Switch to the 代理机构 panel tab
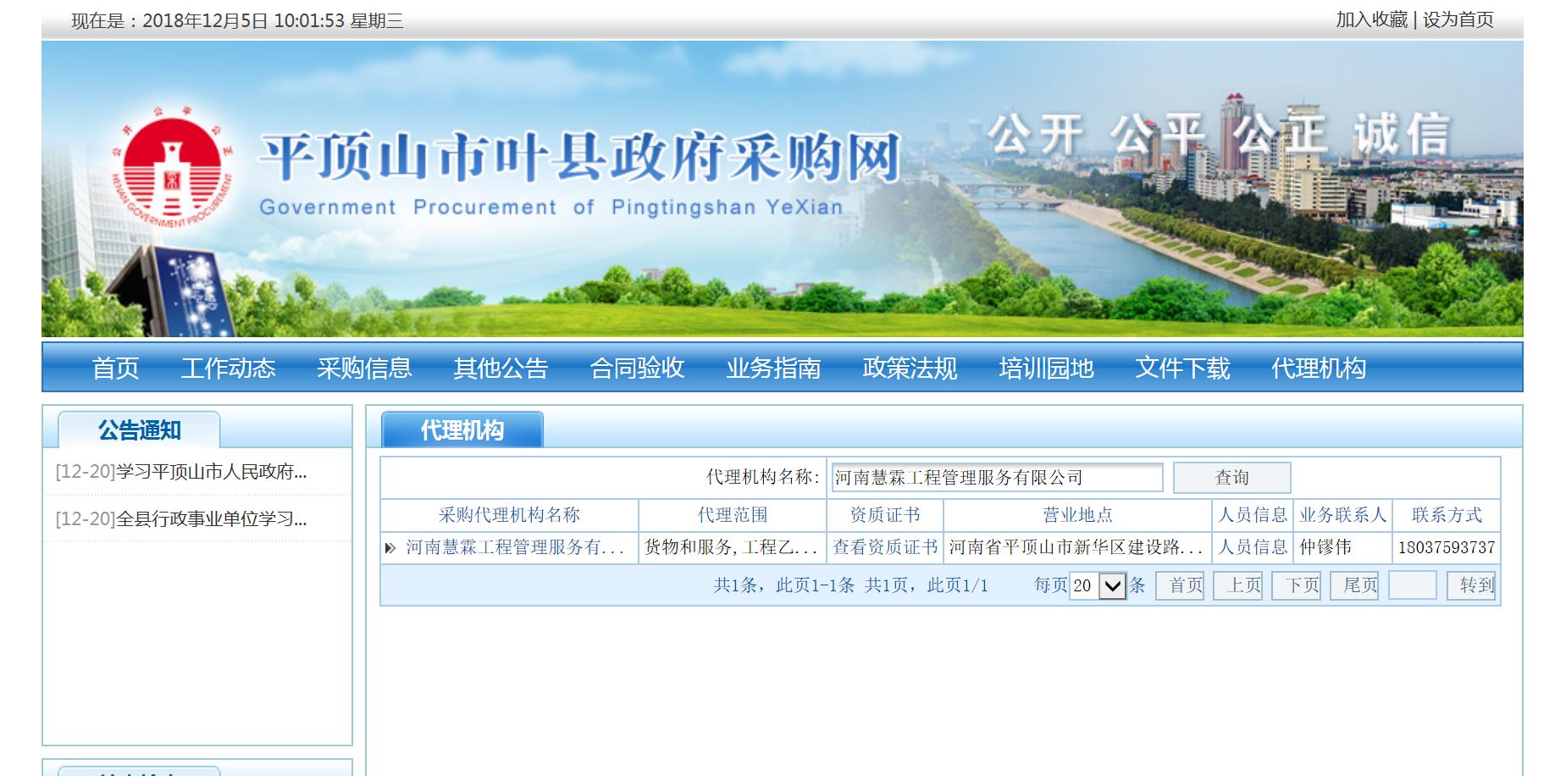Screen dimensions: 1566x776 tap(462, 430)
